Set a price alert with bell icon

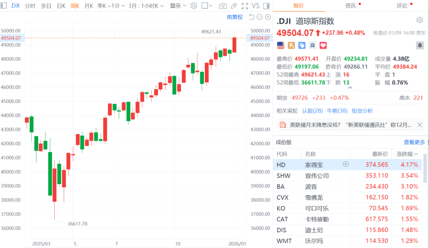(x=420, y=45)
